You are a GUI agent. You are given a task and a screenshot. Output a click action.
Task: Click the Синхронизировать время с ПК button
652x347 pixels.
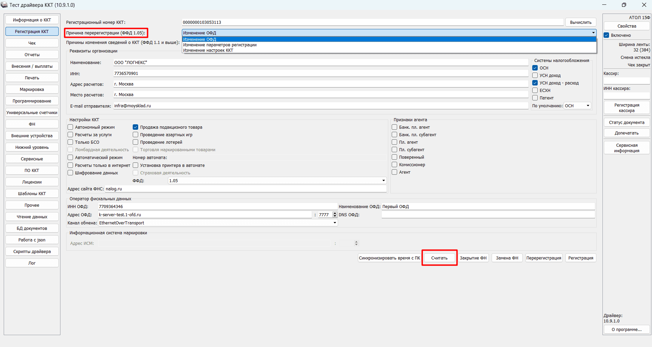pyautogui.click(x=389, y=258)
